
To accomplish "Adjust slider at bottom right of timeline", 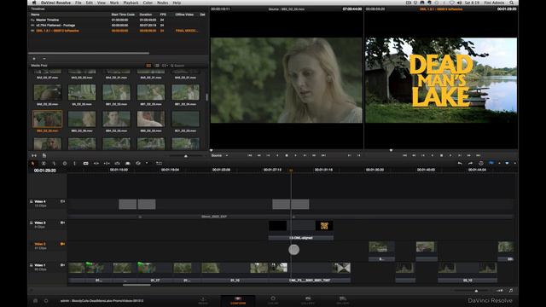I will tap(476, 291).
